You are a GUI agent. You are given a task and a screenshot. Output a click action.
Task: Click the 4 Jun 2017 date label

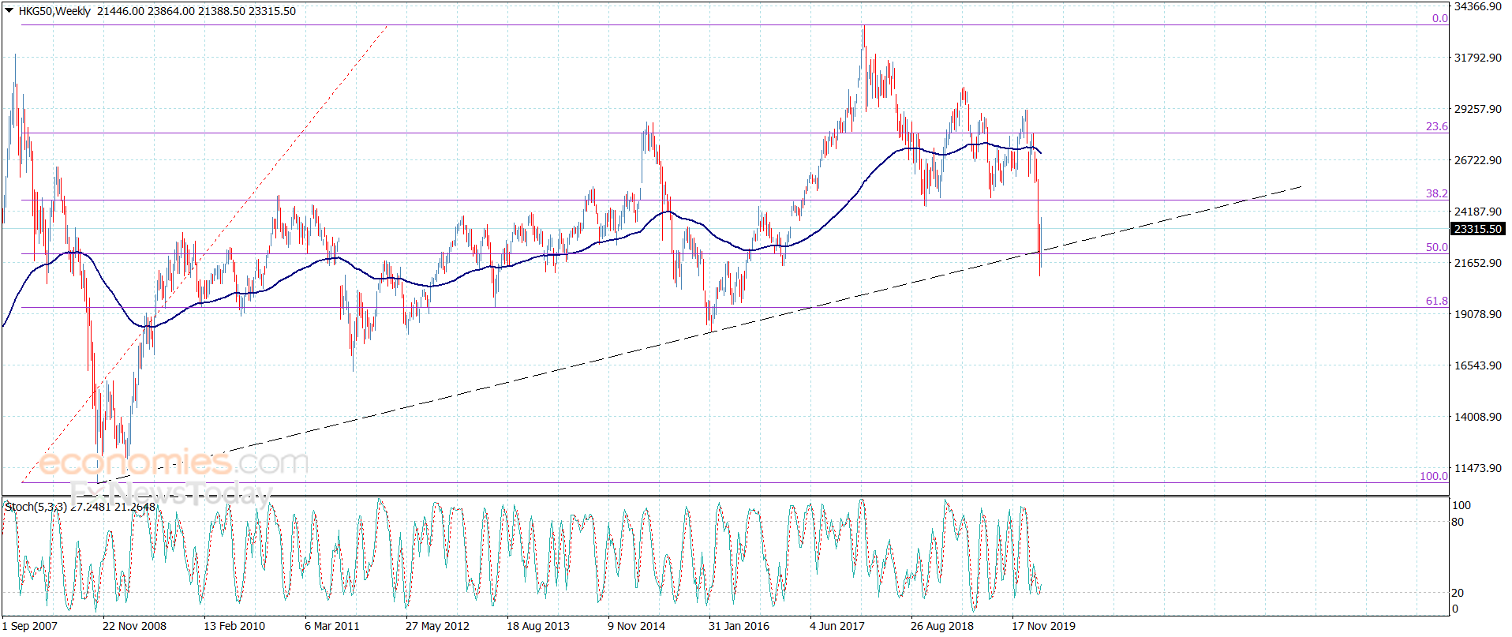click(837, 626)
